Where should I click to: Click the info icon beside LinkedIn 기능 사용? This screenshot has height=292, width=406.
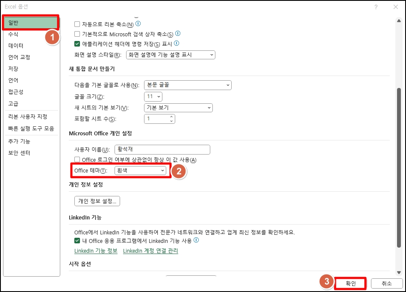point(197,240)
